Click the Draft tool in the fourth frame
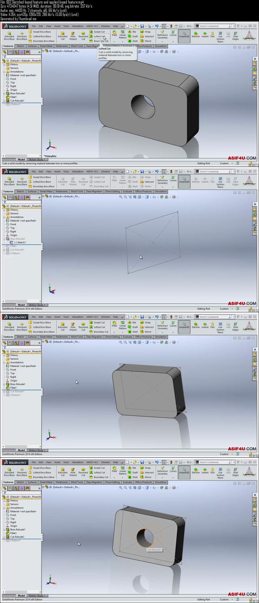 click(x=133, y=473)
